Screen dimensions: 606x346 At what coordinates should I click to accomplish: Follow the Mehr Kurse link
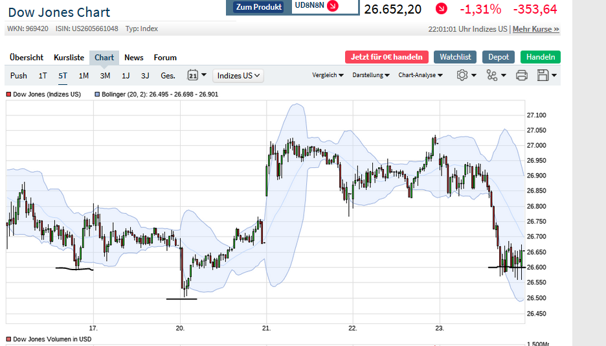click(536, 29)
